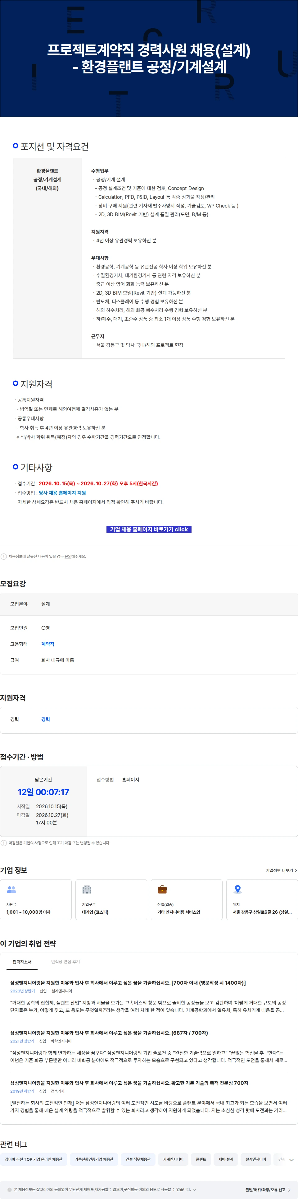The image size is (298, 1199).
Task: Click the tag 가족친화인증기업 채용관
Action: (94, 1159)
